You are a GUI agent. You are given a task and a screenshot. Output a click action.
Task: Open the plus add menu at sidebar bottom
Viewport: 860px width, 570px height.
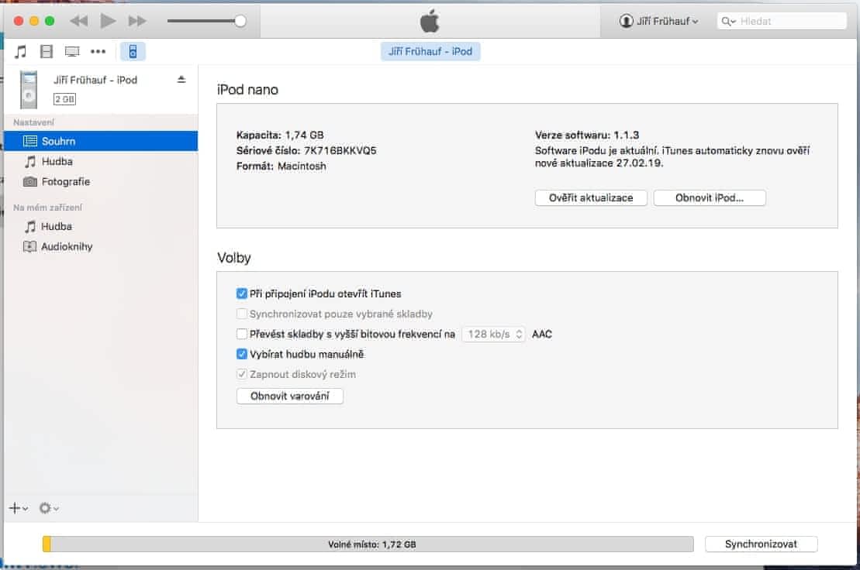click(x=18, y=508)
